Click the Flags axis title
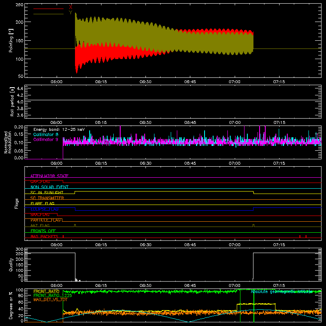326x326 pixels. tap(16, 203)
